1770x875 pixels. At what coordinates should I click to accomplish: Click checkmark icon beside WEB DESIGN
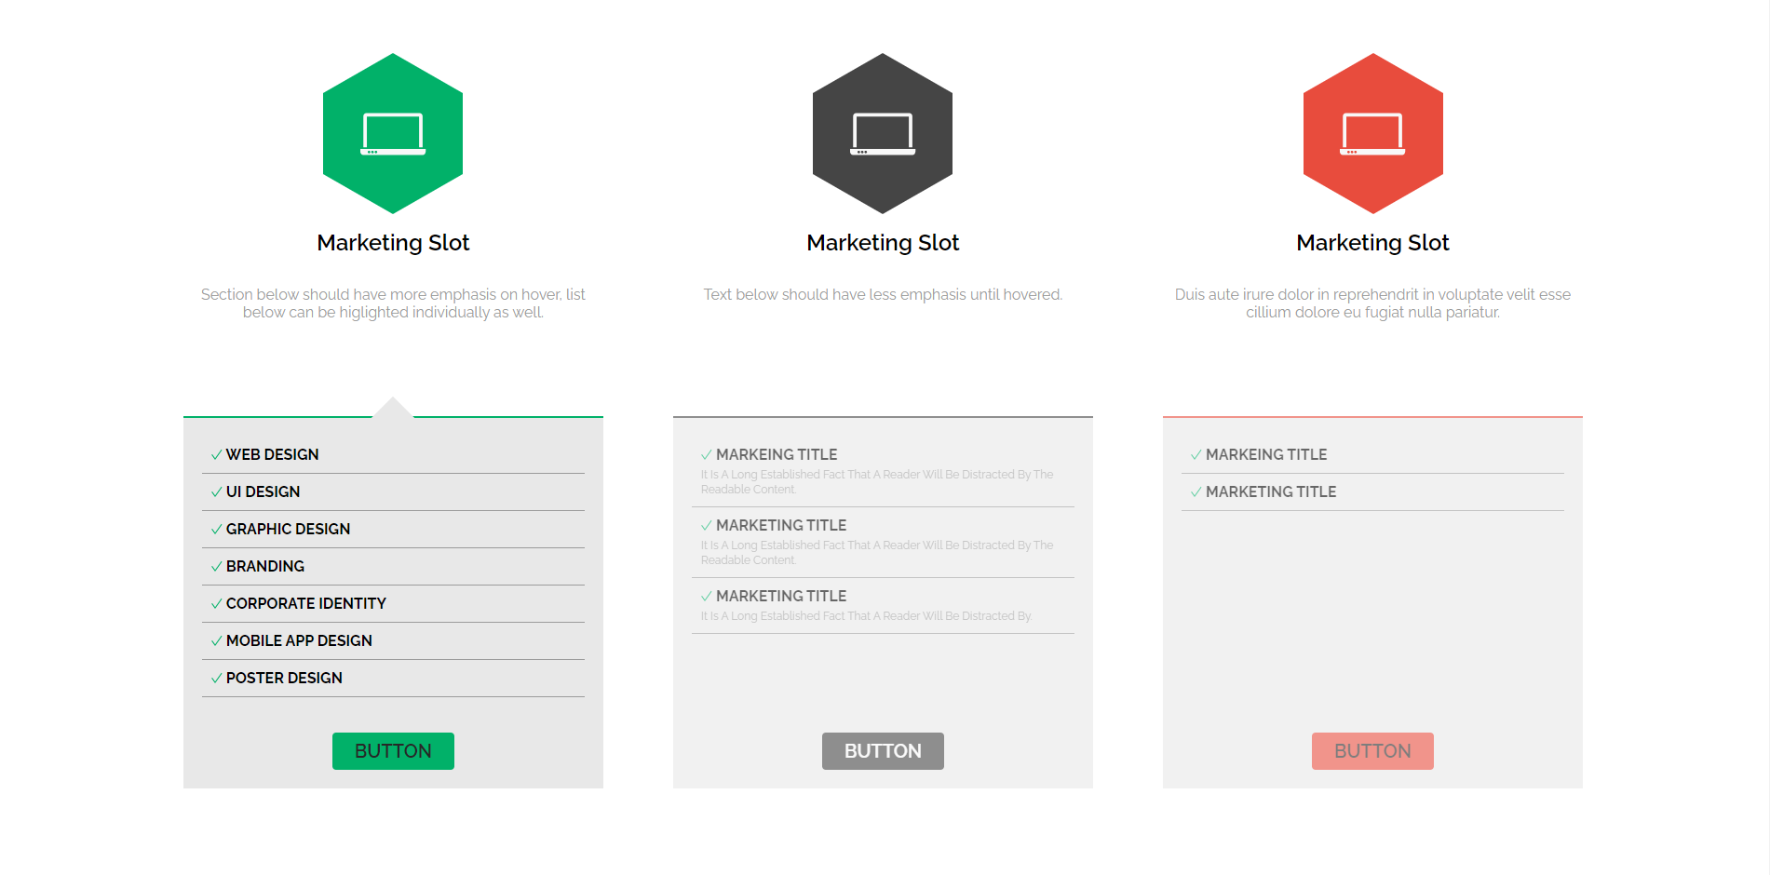(x=217, y=455)
